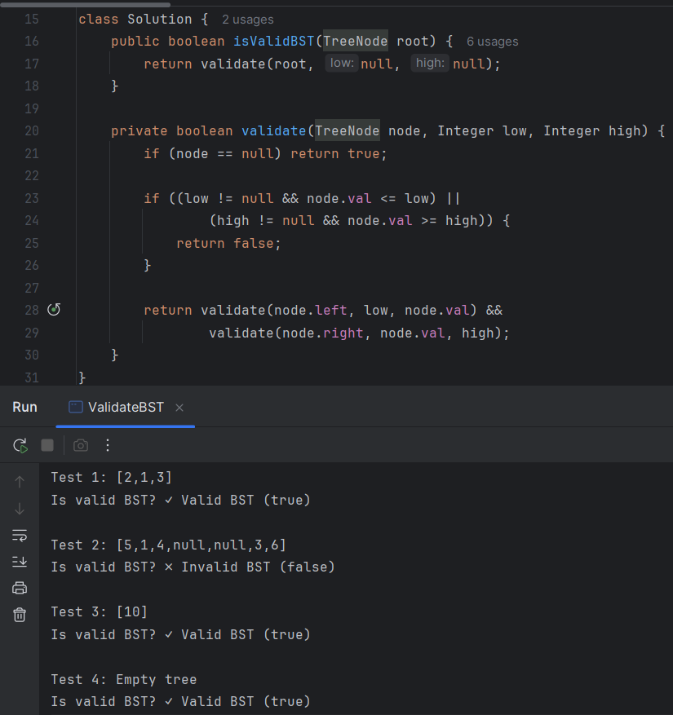Click the horizontal scrollbar above the editor
This screenshot has width=673, height=715.
[96, 3]
